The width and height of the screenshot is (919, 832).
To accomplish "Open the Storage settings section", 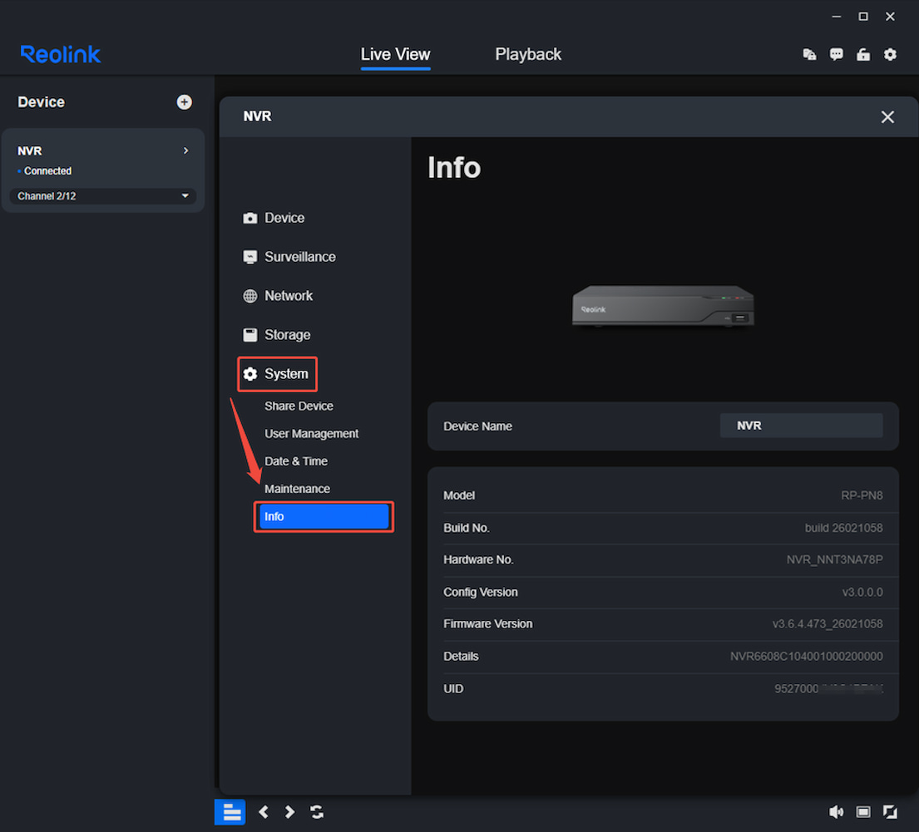I will 277,335.
